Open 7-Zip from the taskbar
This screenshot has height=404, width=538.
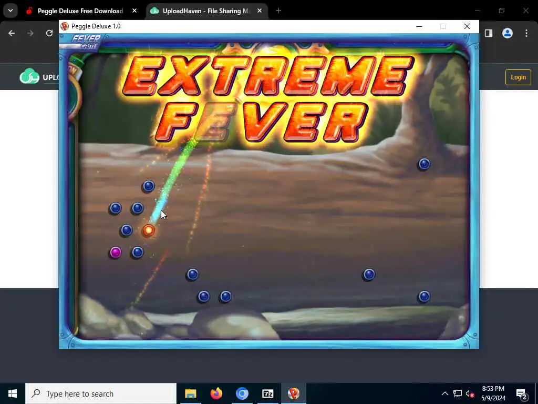click(267, 393)
